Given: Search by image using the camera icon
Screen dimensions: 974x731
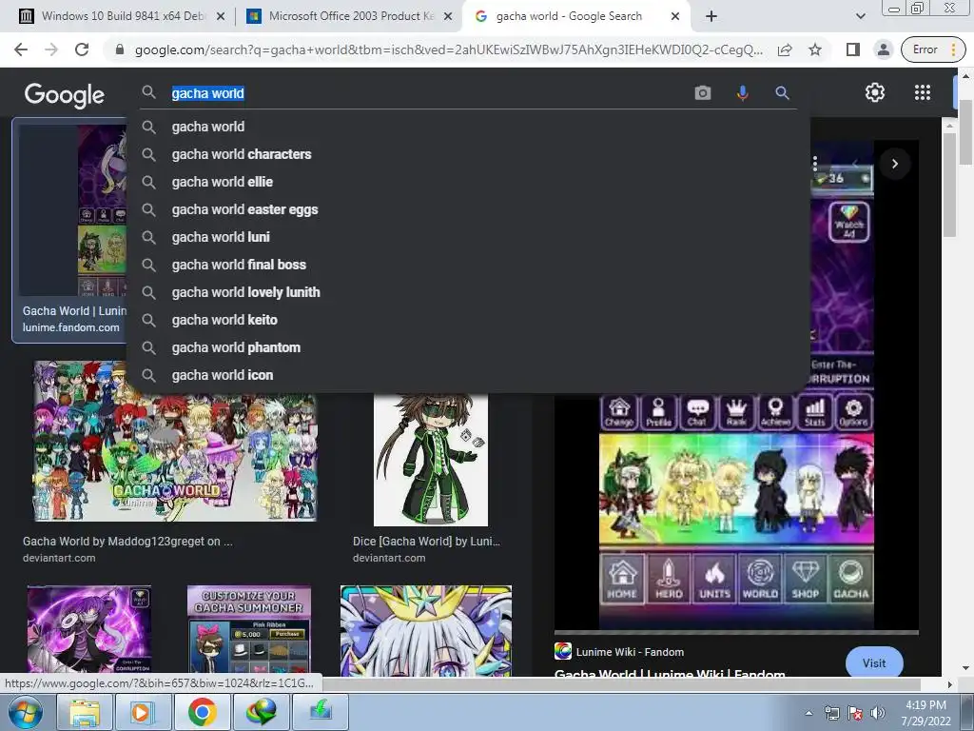Looking at the screenshot, I should 703,93.
